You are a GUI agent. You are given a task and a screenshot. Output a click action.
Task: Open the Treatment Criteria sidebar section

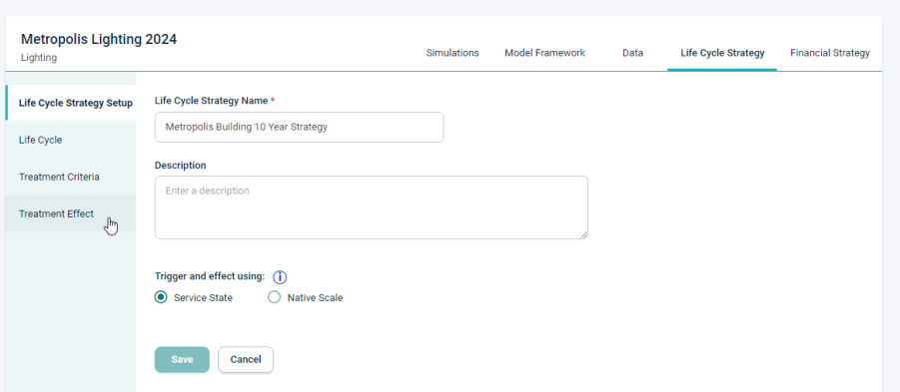point(71,177)
